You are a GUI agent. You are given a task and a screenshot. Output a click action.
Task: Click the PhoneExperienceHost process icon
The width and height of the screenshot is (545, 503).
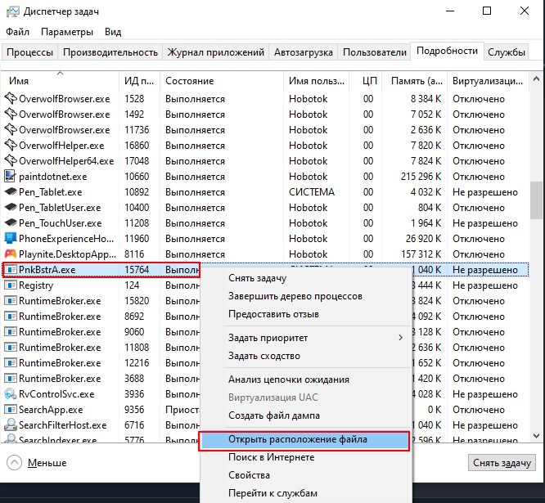pos(10,239)
